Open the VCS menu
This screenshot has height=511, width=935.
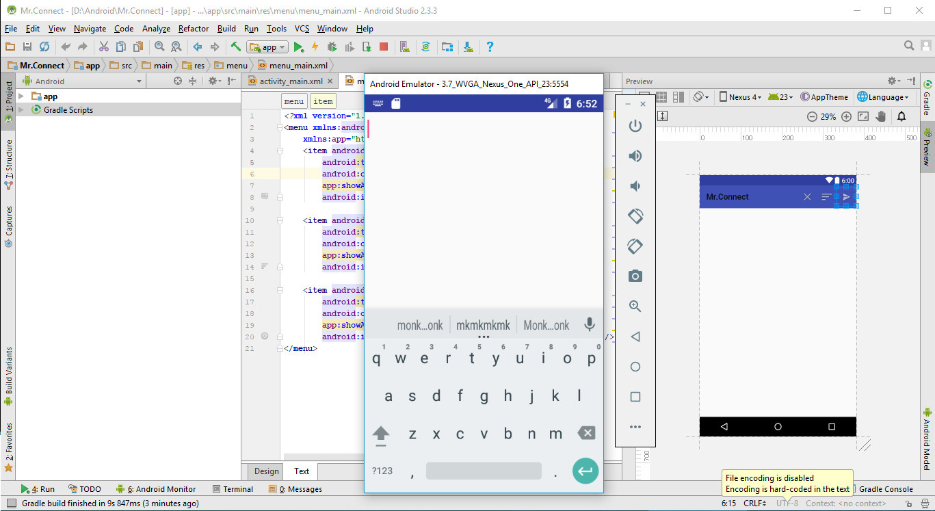point(302,28)
